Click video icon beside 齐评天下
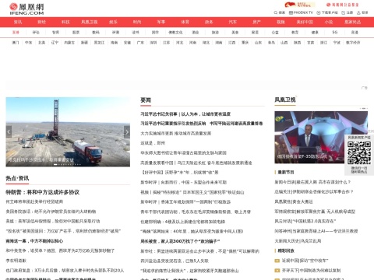Viewport: 374px width, 280px height. click(277, 271)
